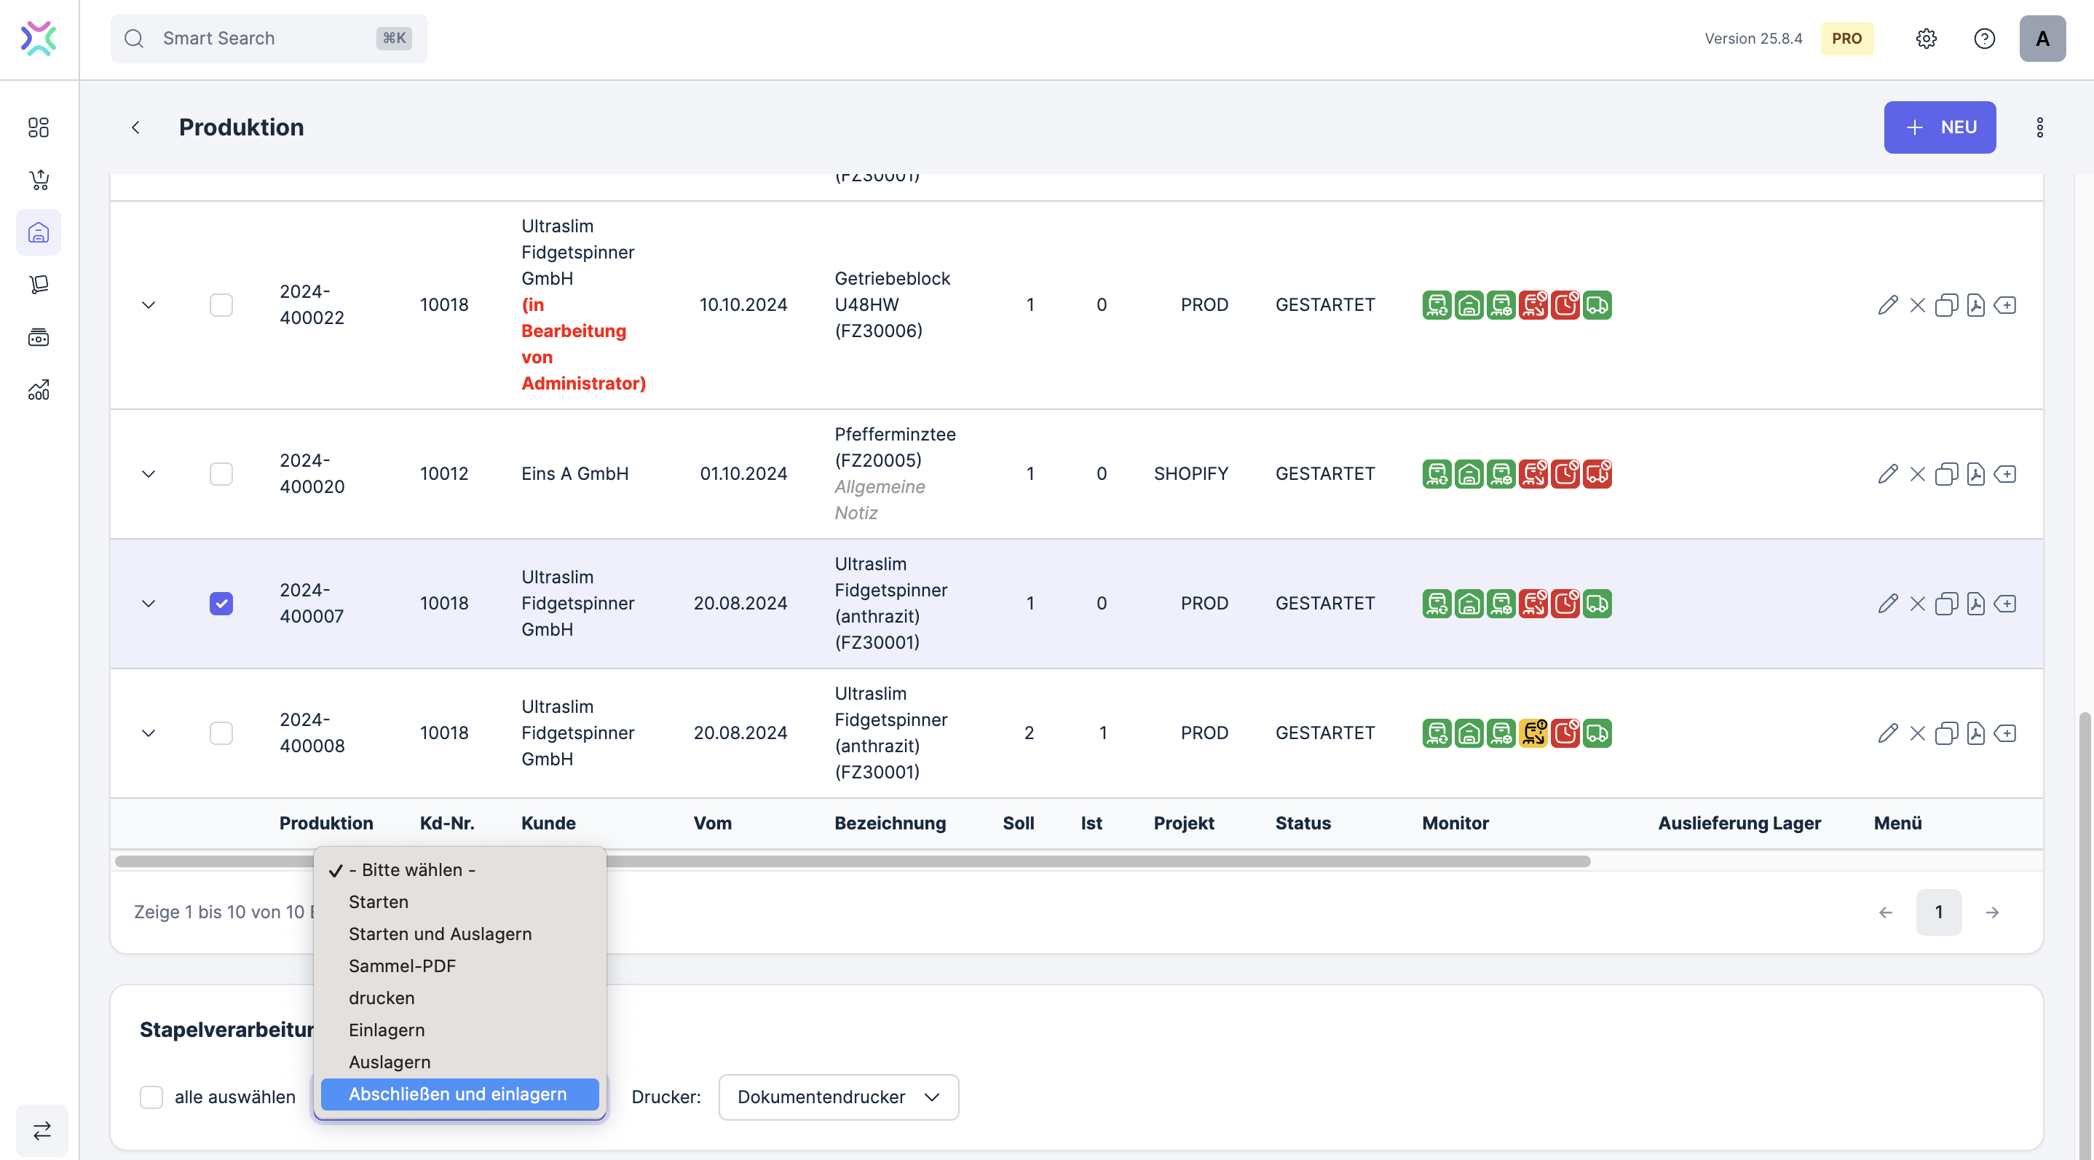Open the PDF icon for production 2024-400008
Viewport: 2094px width, 1160px height.
(1975, 733)
